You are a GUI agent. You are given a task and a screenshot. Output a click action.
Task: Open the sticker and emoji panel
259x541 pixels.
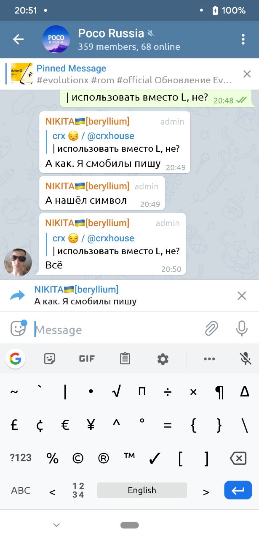[x=18, y=328]
